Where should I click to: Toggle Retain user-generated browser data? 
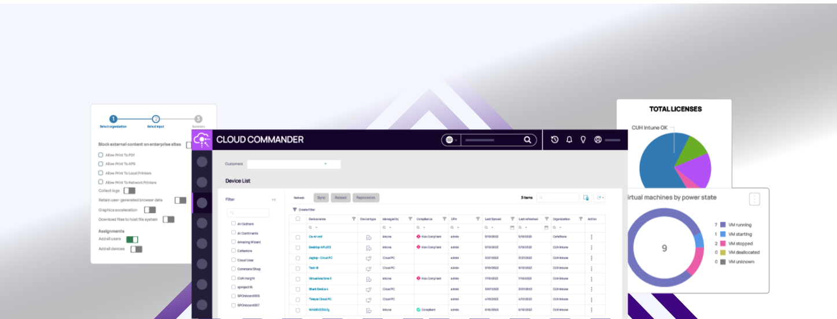pos(180,200)
